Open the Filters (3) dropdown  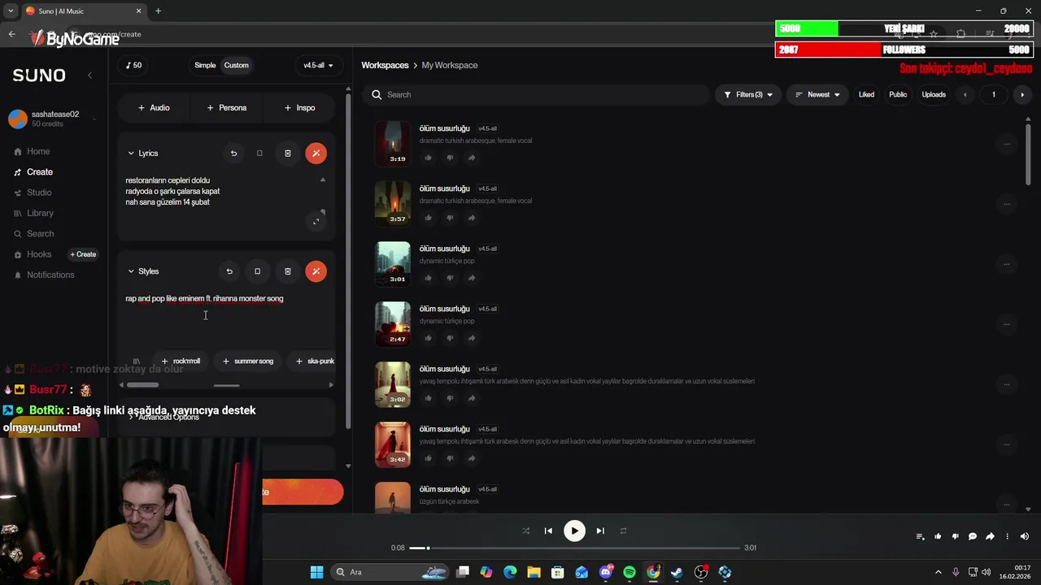[748, 94]
